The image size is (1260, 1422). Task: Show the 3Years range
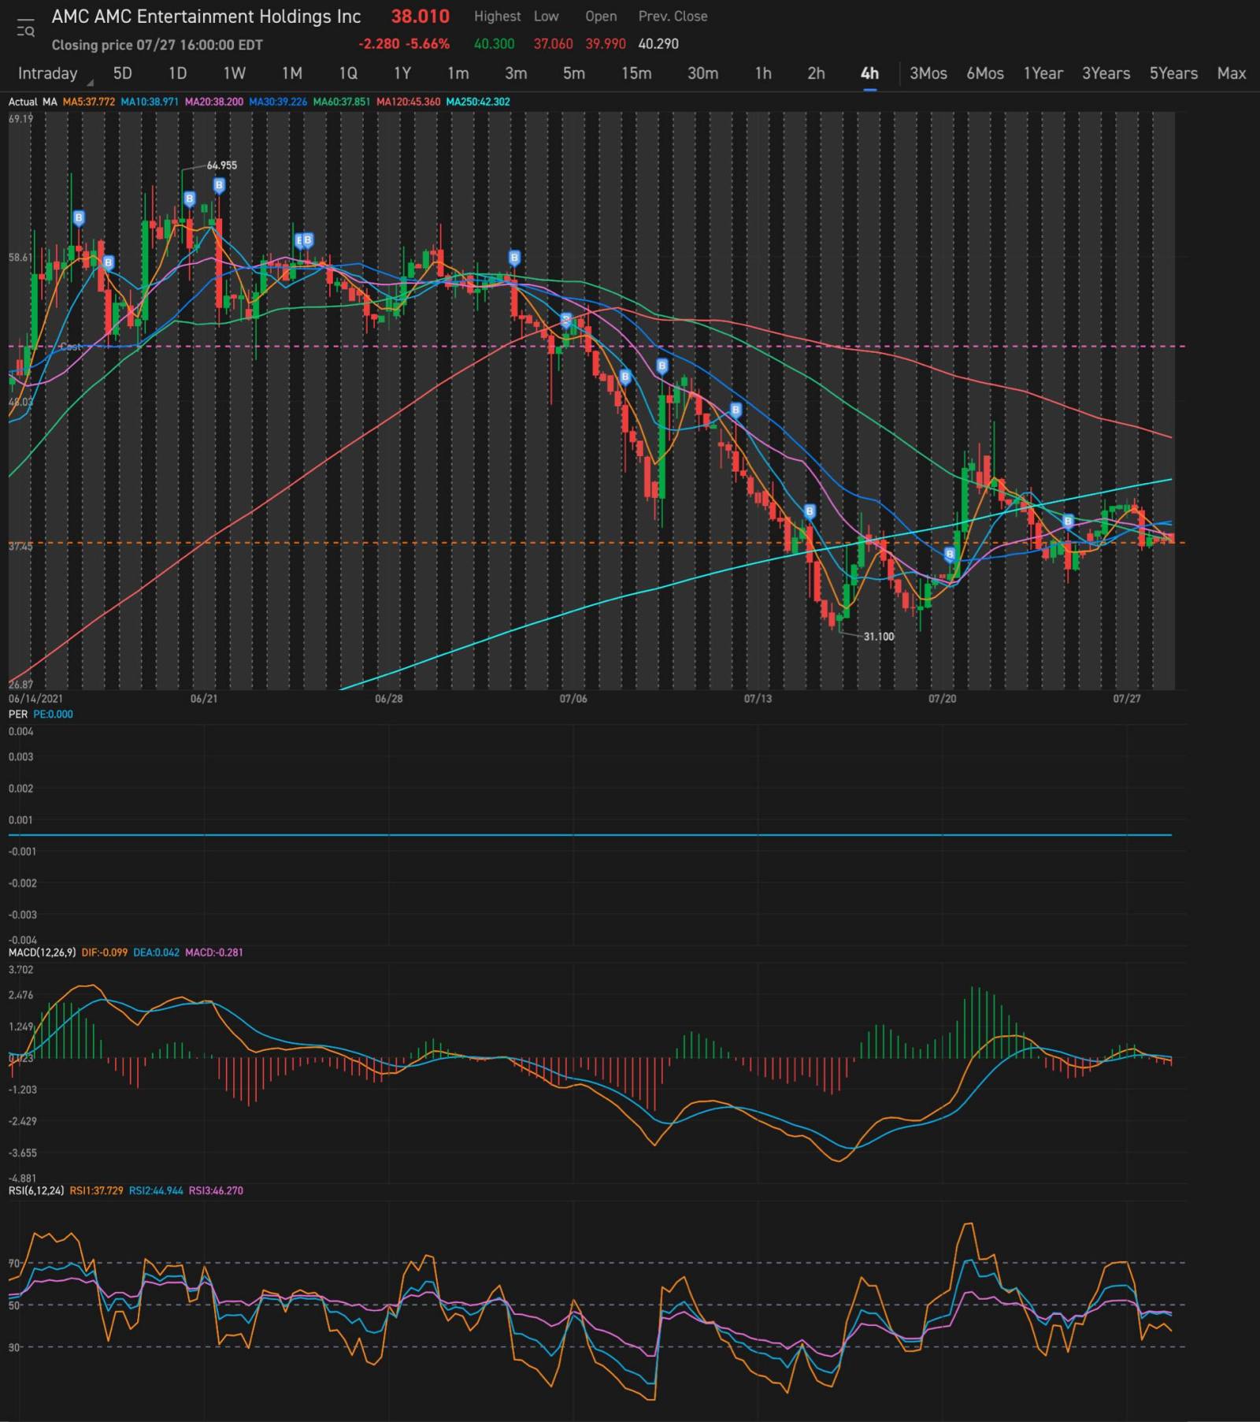pos(1106,73)
